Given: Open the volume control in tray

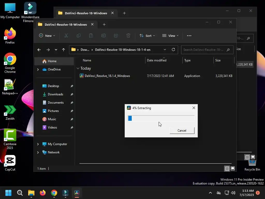Looking at the screenshot, I should [233, 193].
